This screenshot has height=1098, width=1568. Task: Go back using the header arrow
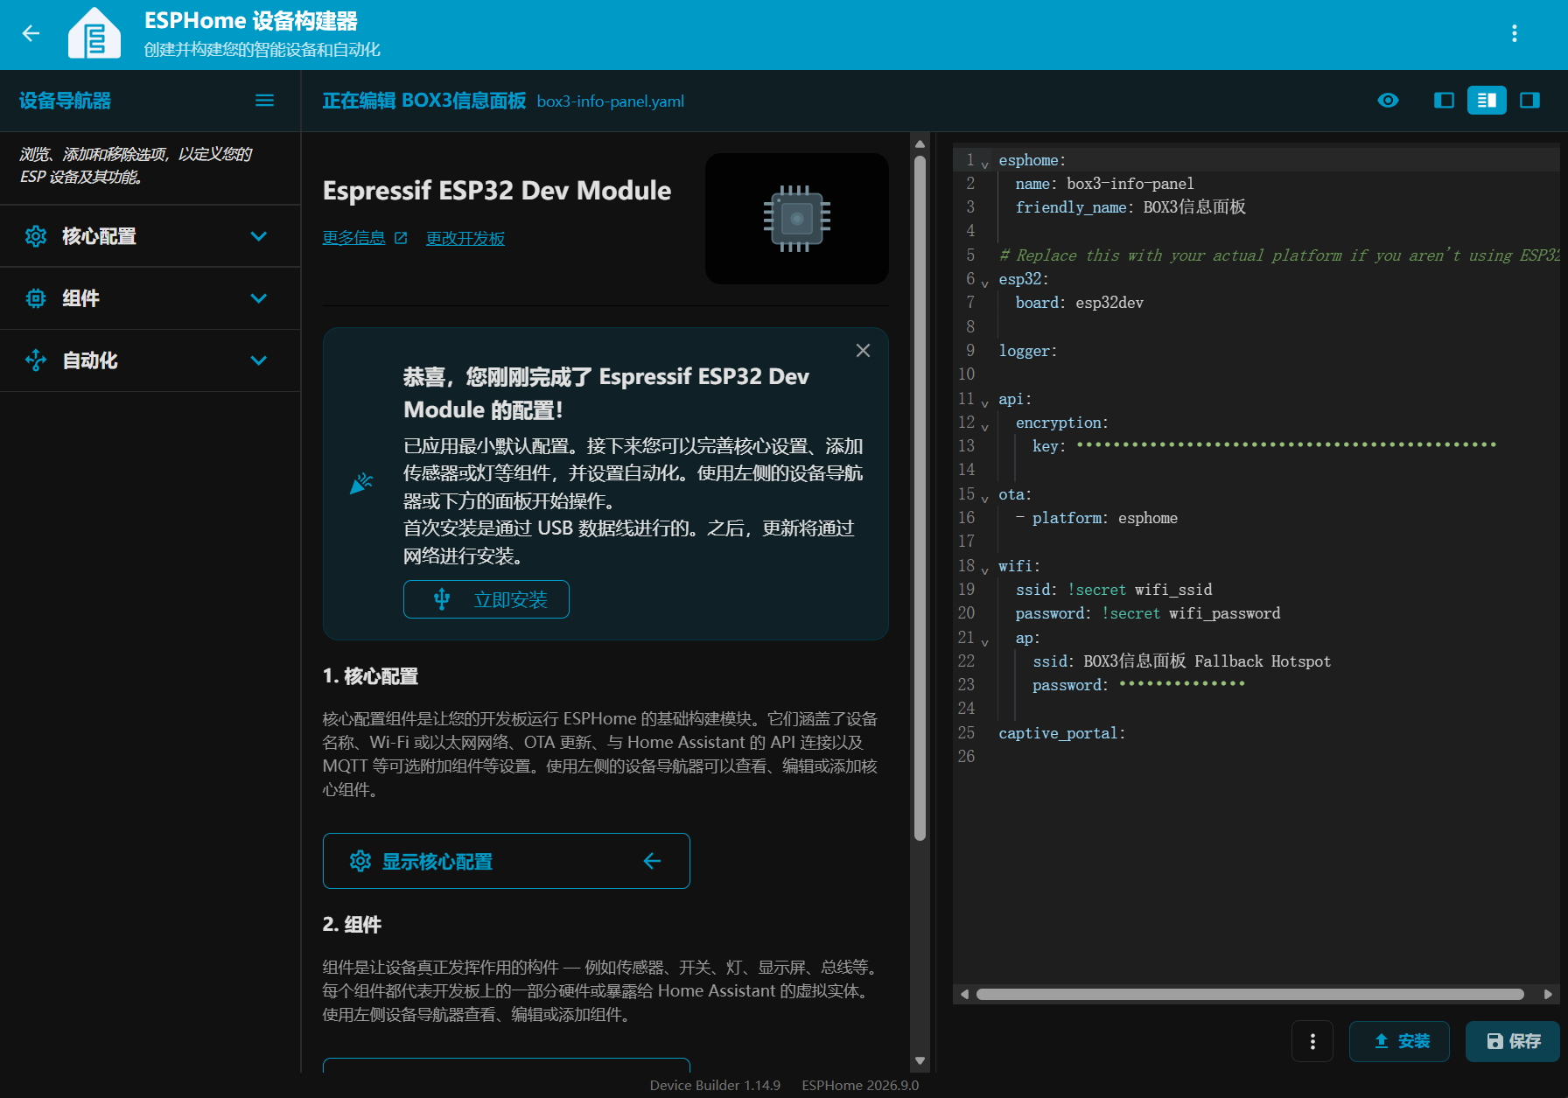(31, 34)
